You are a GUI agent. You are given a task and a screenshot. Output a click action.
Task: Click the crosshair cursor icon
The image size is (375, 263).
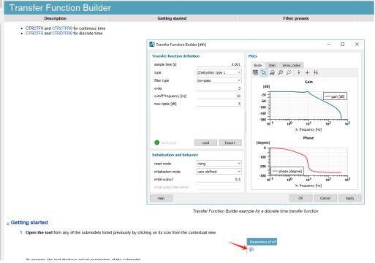[x=307, y=72]
